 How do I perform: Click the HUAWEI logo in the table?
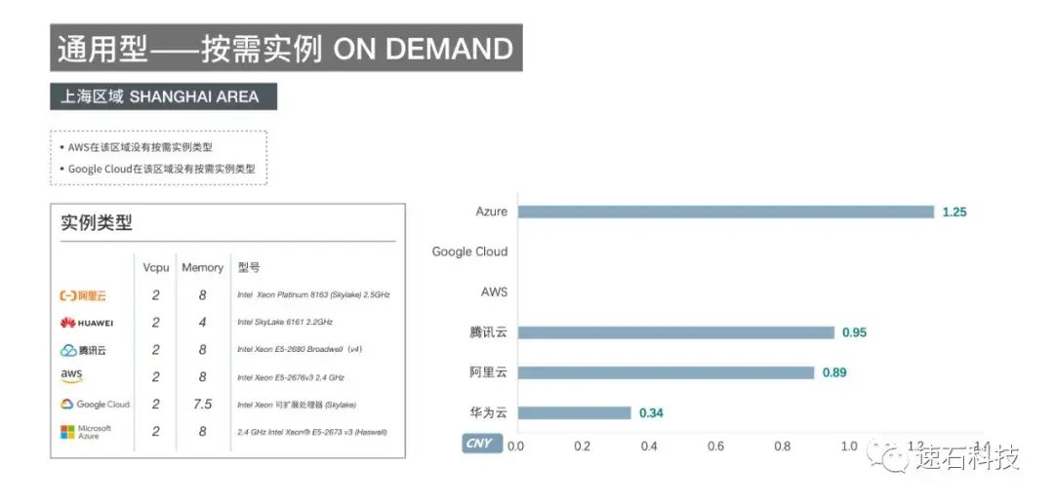87,323
